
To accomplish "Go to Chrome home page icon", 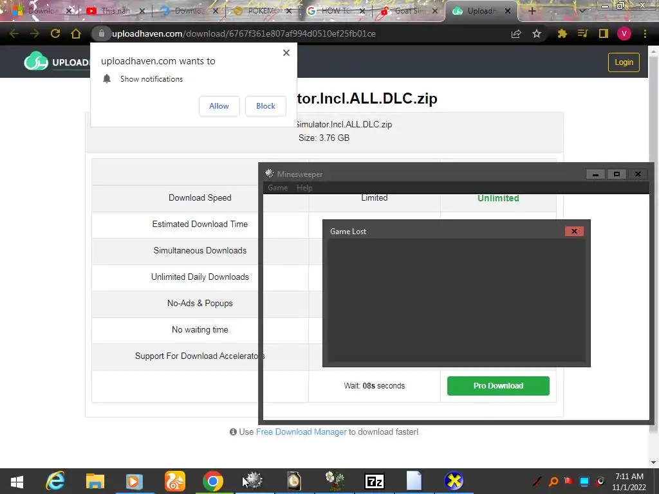I will pos(76,33).
